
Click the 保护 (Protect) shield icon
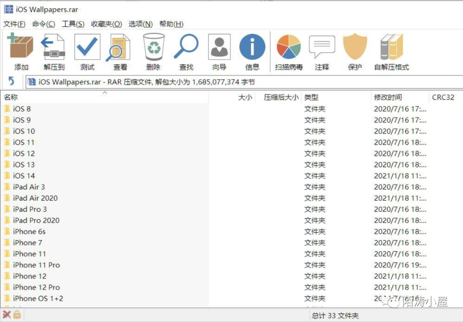click(x=355, y=47)
